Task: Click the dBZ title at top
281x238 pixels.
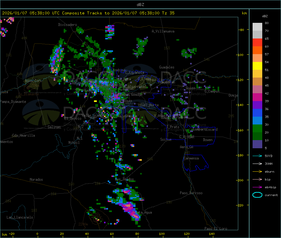Action: 140,5
